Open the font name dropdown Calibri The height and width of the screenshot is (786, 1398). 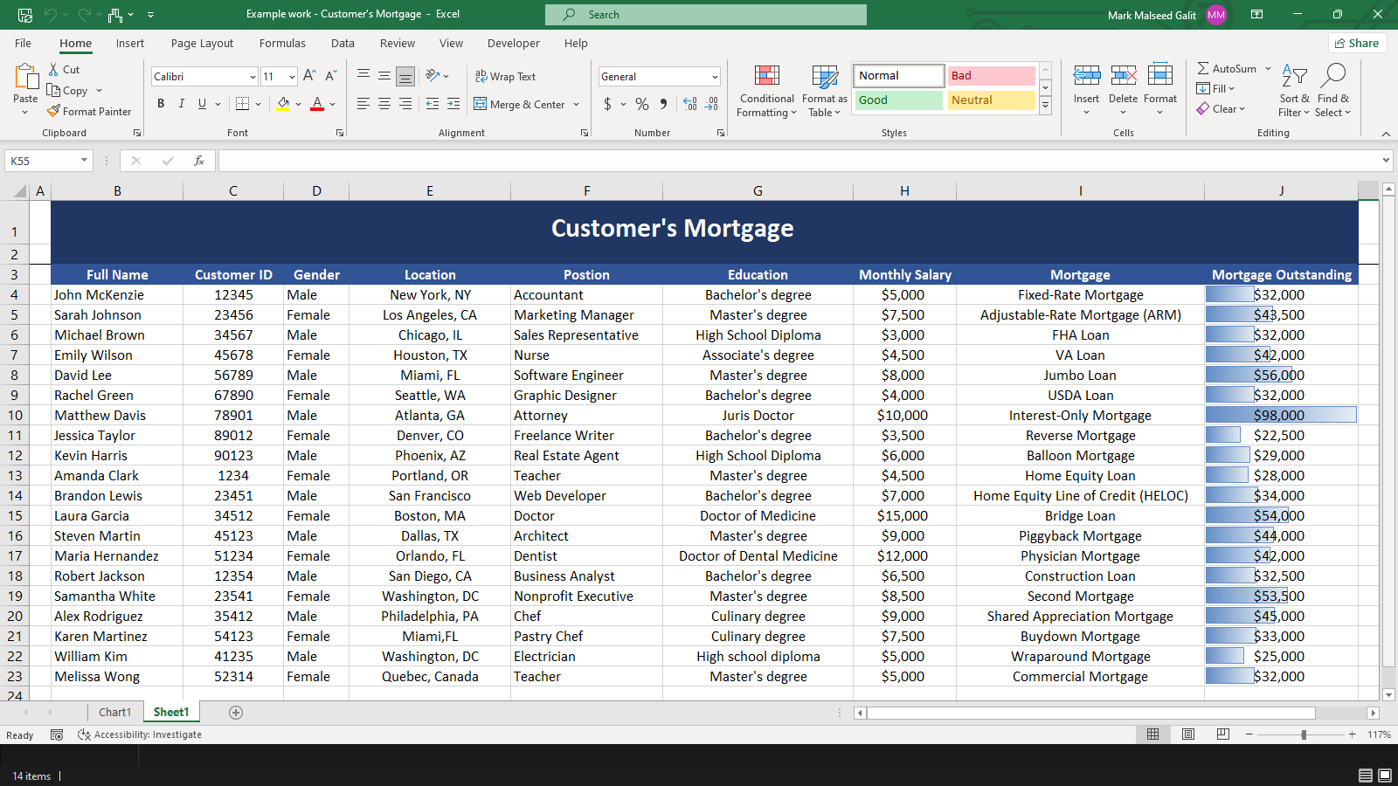pos(253,77)
